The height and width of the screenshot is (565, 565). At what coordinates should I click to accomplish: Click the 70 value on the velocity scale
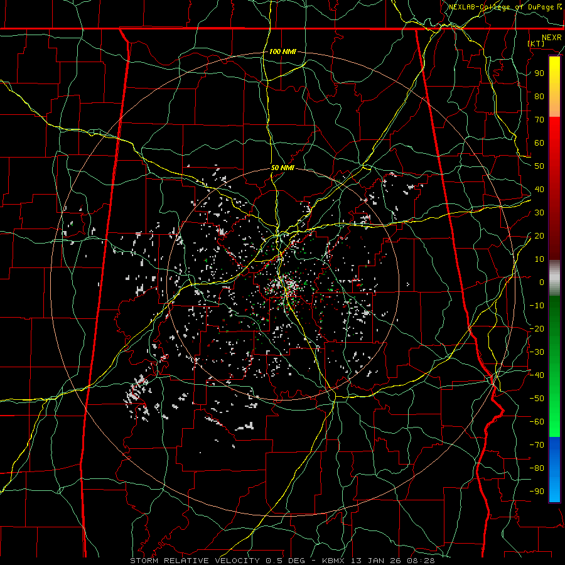(539, 120)
